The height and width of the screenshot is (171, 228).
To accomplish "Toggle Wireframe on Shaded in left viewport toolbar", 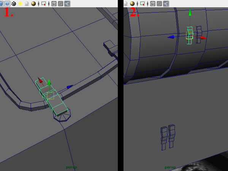I will click(7, 3).
